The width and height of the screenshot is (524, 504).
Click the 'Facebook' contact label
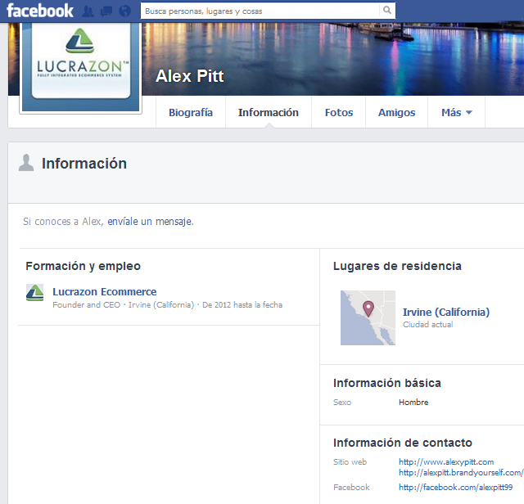coord(351,488)
